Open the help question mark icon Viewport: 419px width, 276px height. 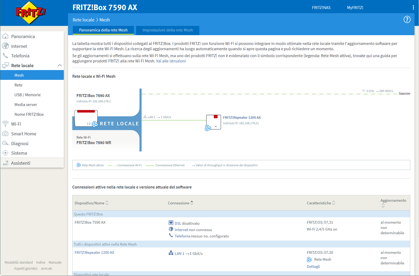coord(407,20)
